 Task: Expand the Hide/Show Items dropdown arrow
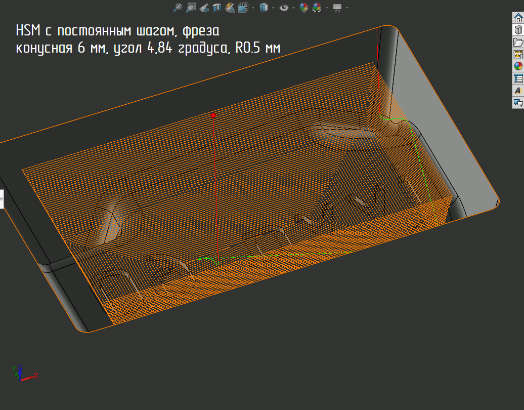(293, 8)
